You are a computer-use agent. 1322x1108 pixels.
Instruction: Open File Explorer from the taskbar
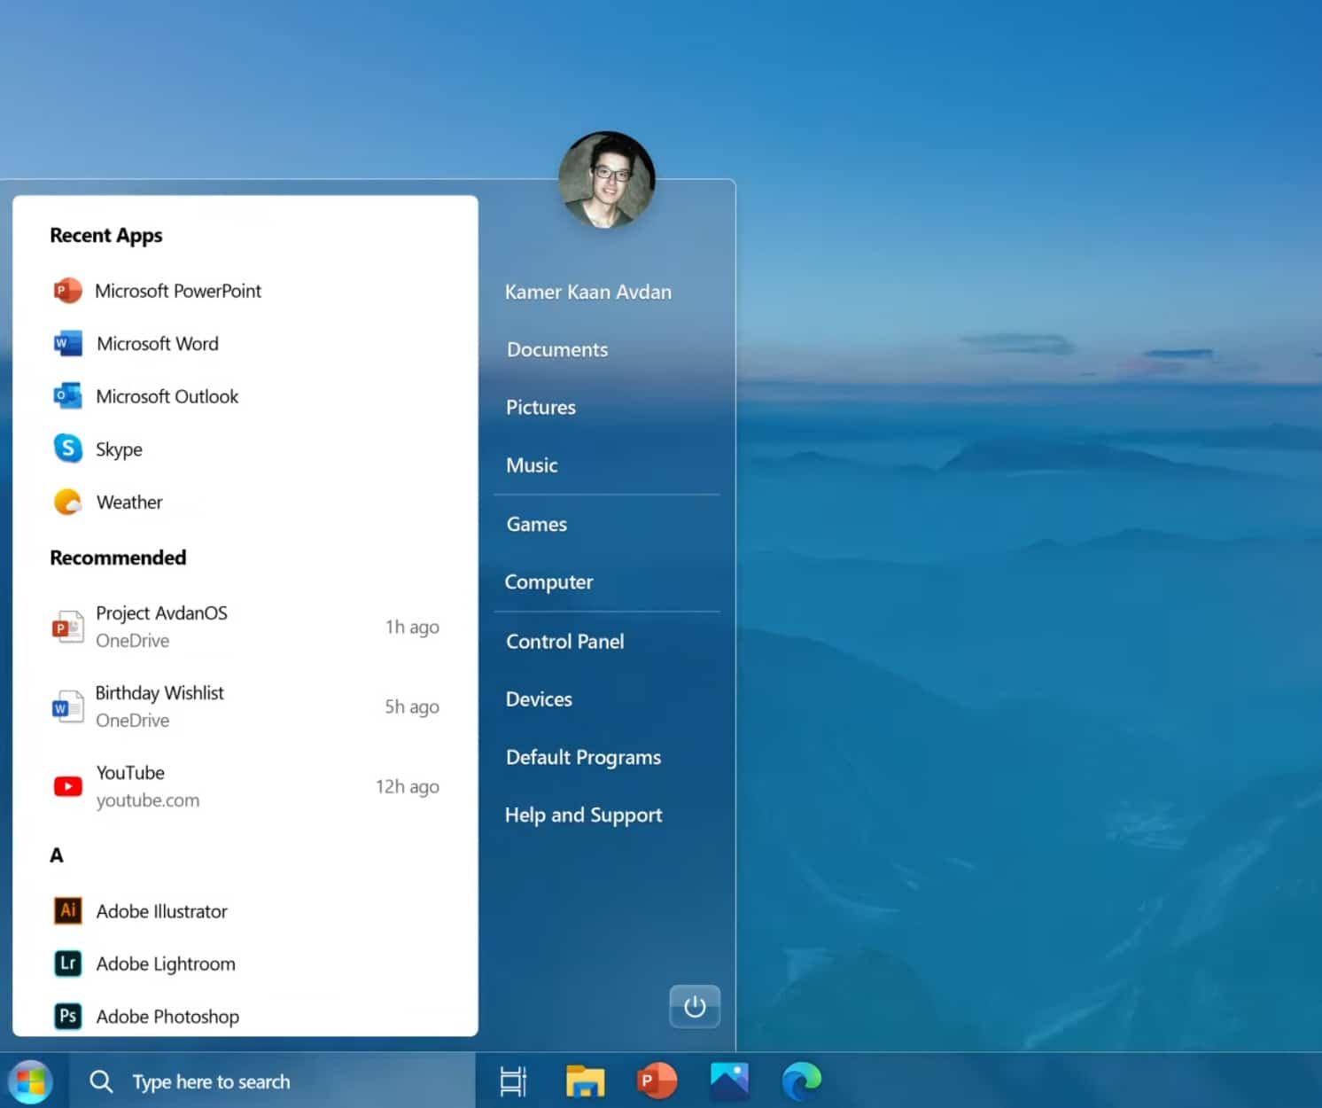point(585,1081)
